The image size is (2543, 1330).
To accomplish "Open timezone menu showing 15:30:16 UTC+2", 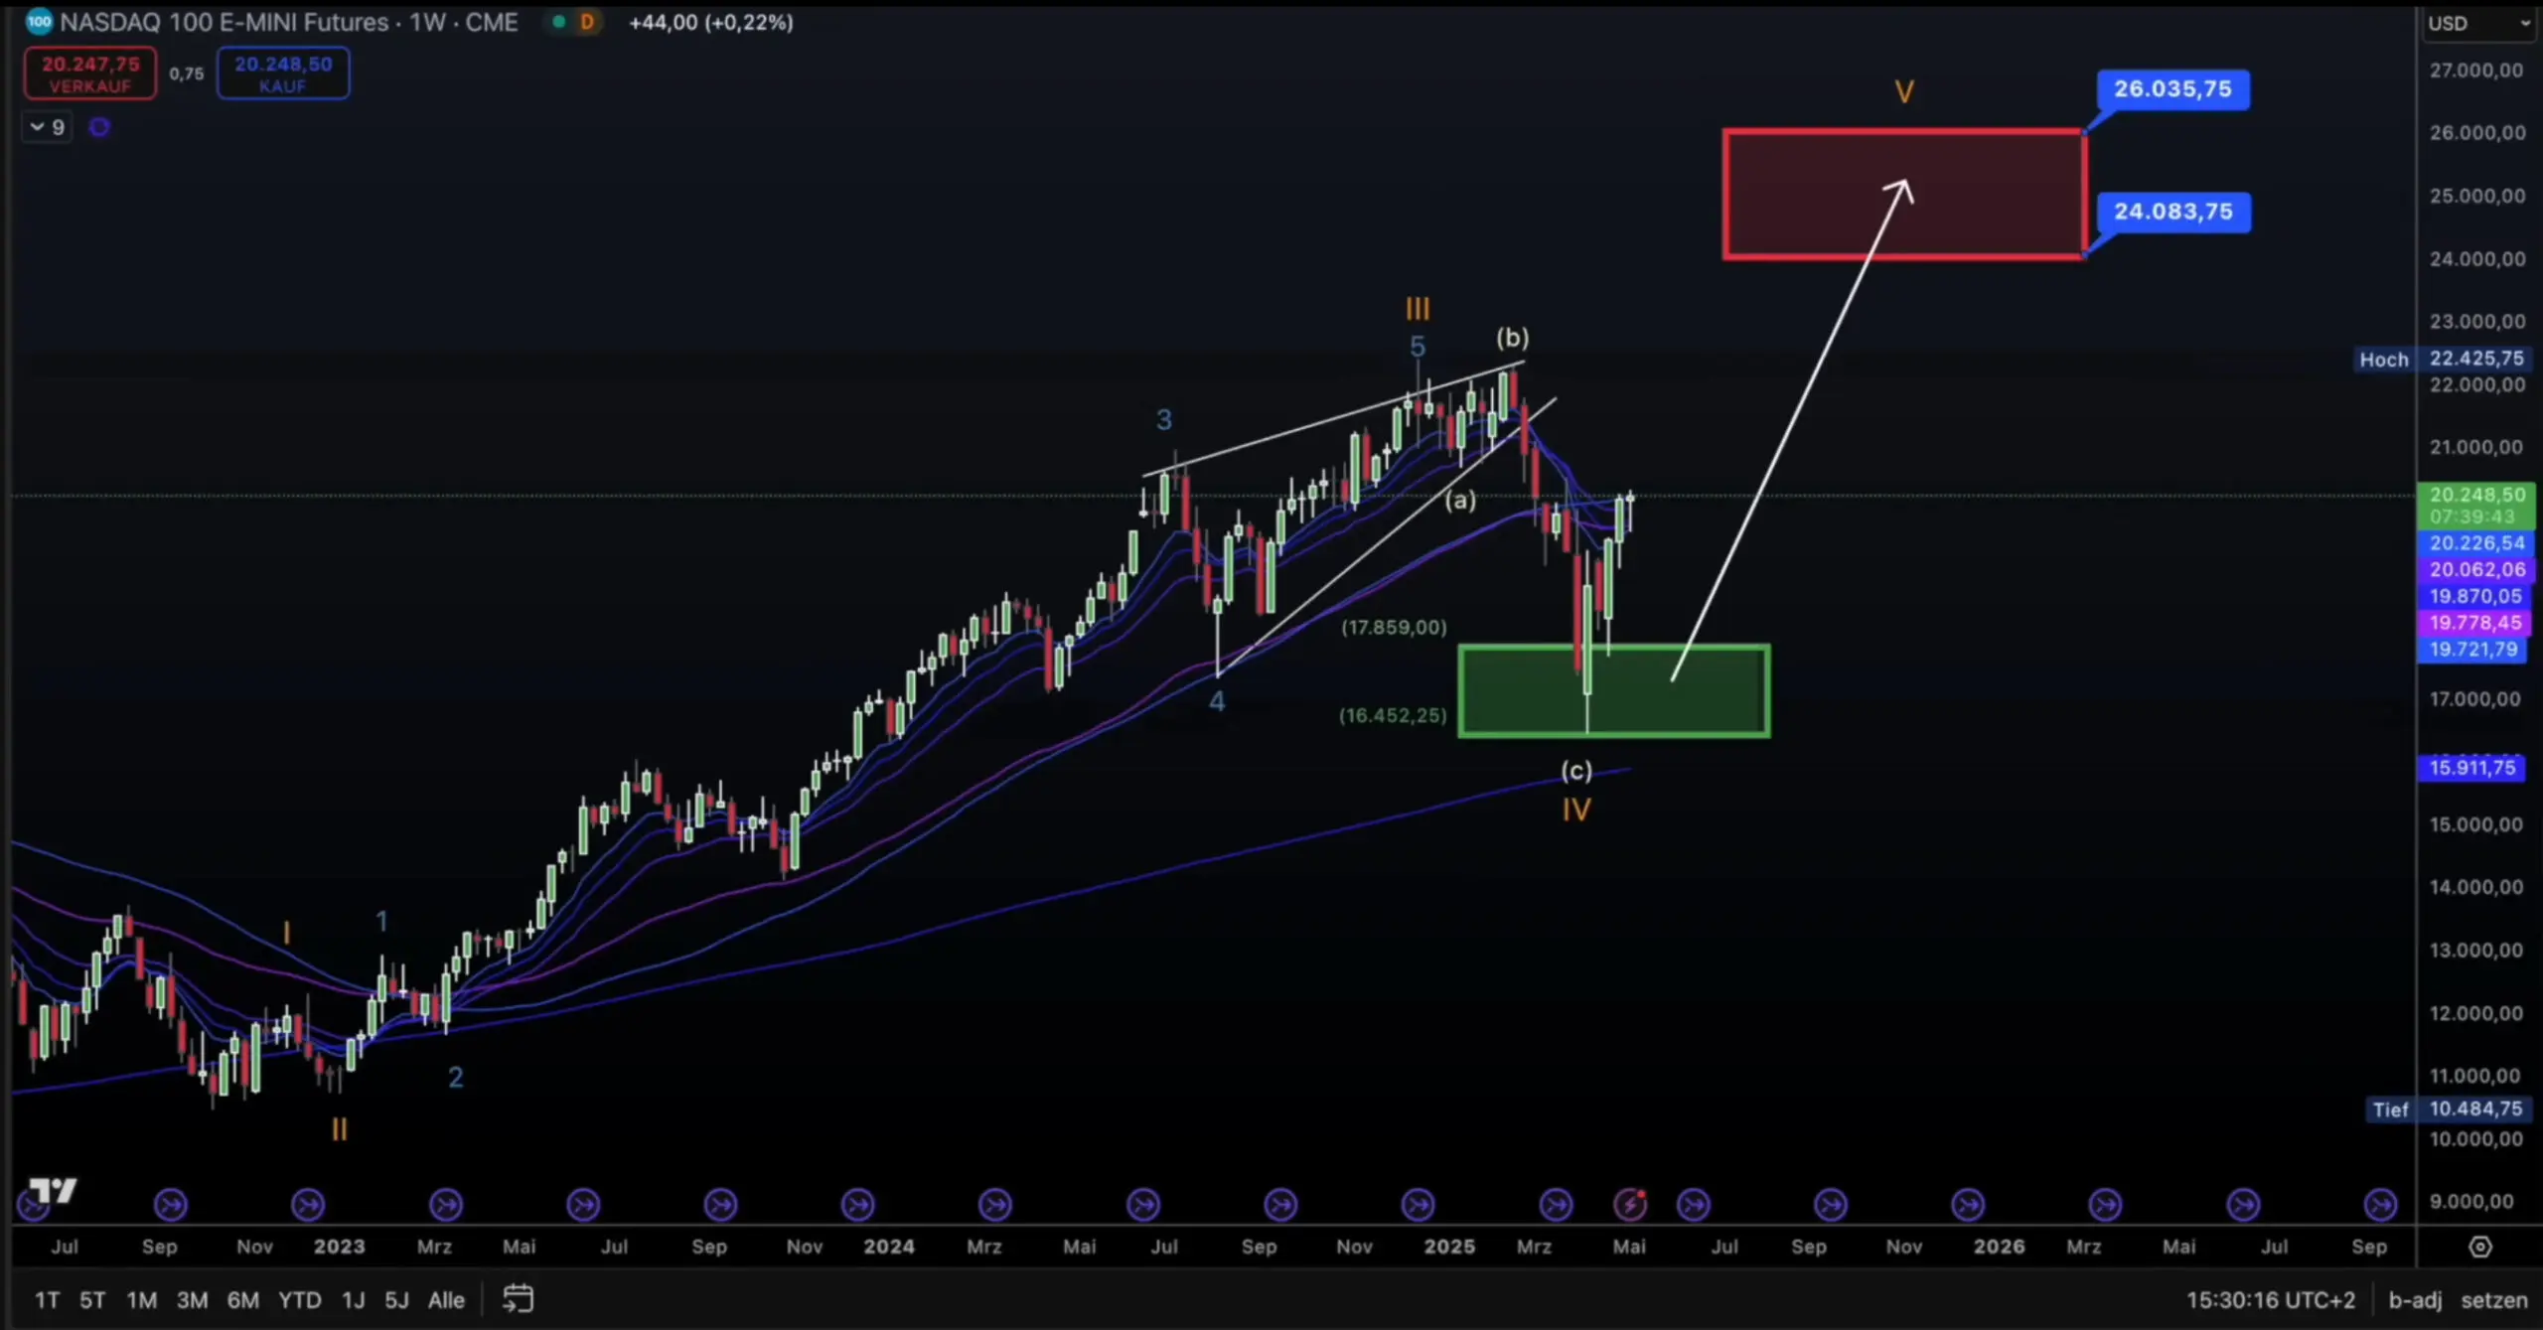I will [x=2270, y=1300].
